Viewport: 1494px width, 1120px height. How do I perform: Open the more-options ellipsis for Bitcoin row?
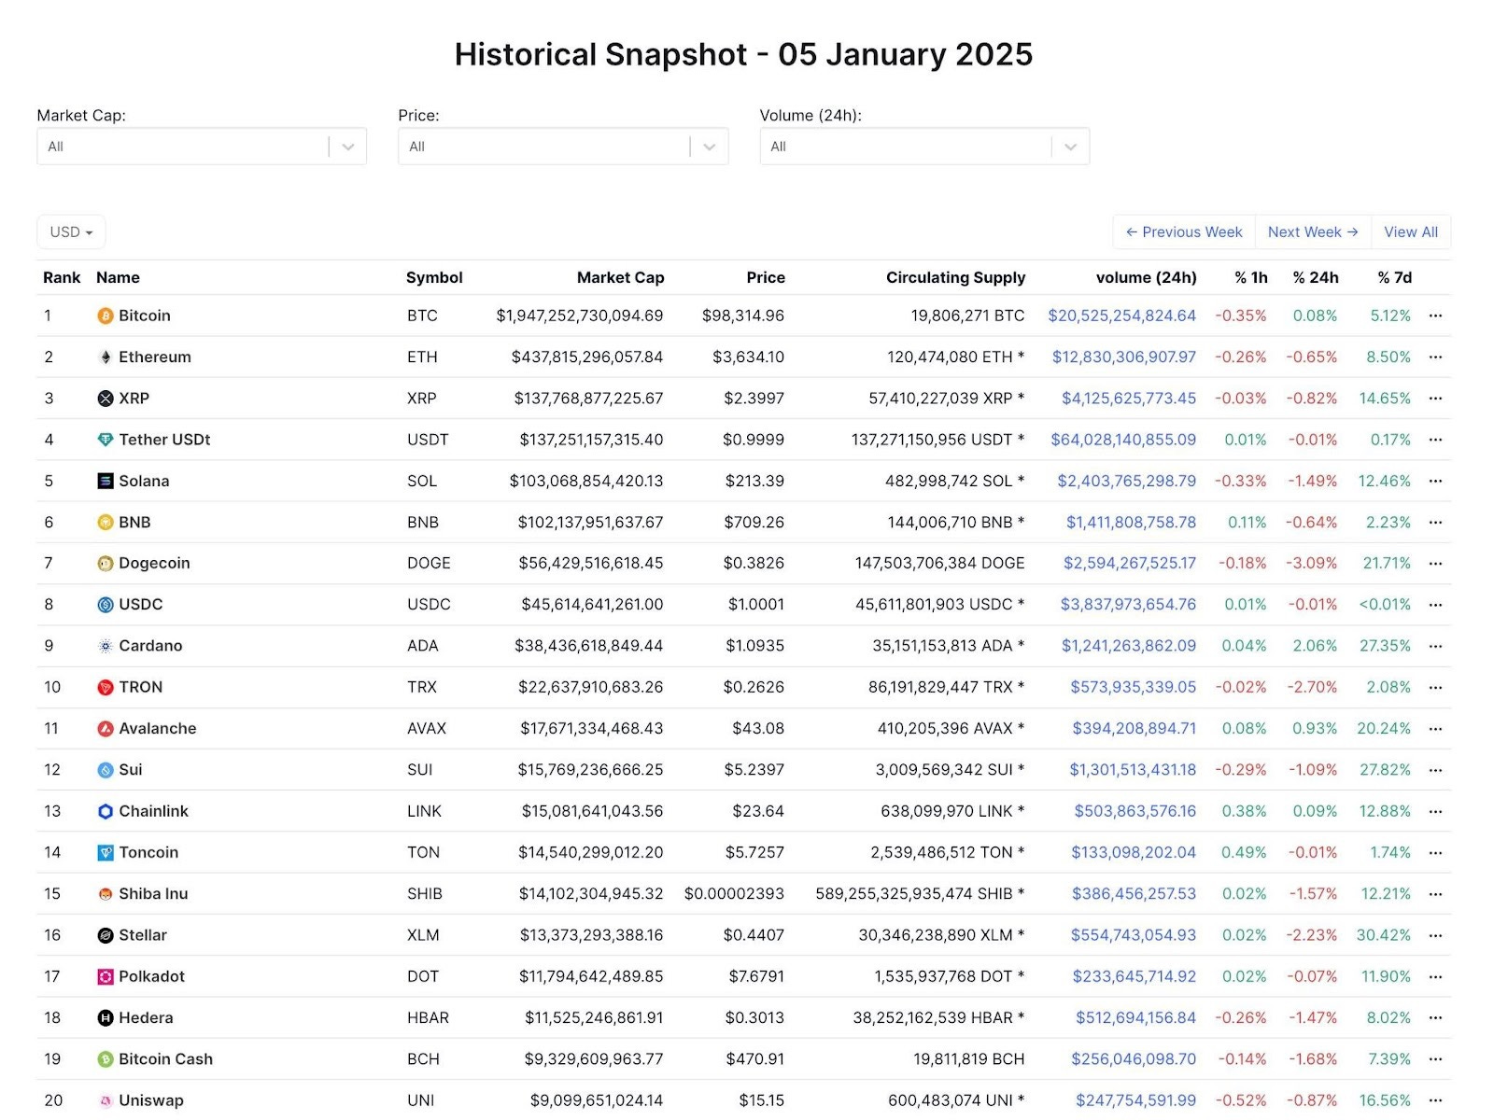pyautogui.click(x=1435, y=316)
